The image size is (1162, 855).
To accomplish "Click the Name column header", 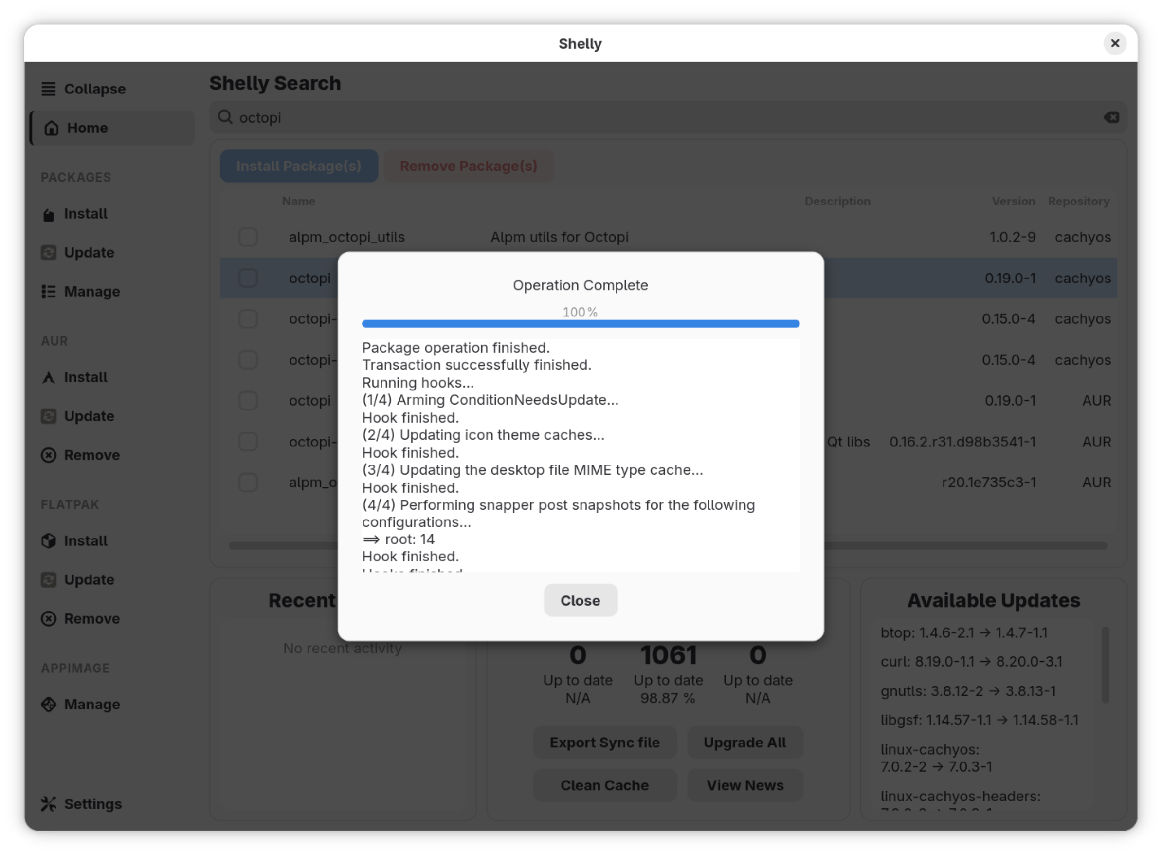I will pyautogui.click(x=299, y=201).
